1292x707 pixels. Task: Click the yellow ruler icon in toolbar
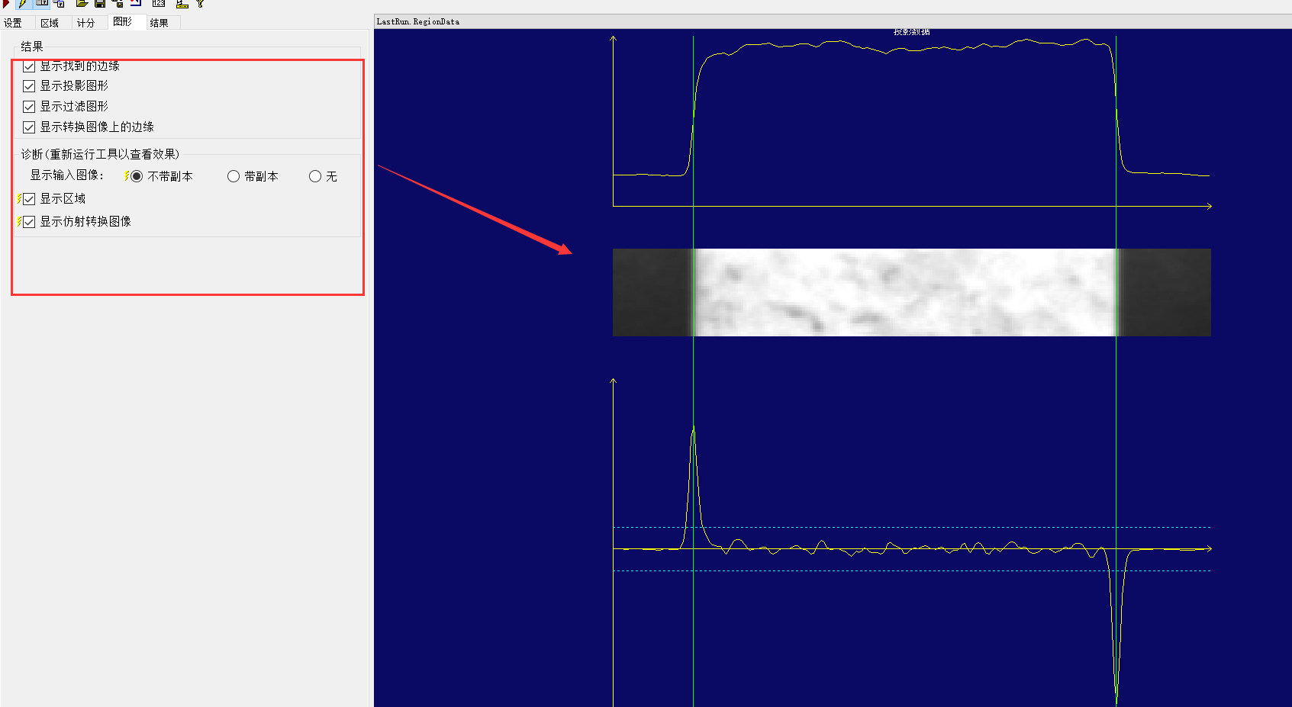coord(182,3)
